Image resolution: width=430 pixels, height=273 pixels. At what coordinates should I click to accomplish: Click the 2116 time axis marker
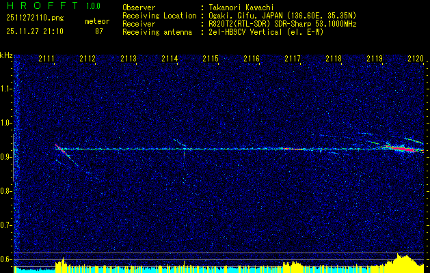tap(252, 59)
